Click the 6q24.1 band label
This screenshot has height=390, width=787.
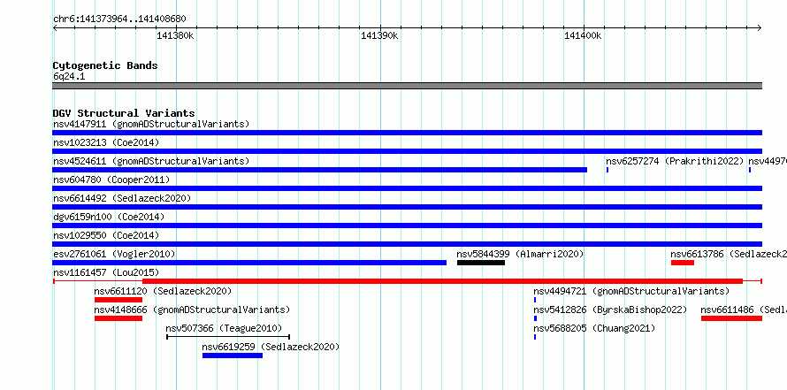pos(69,77)
